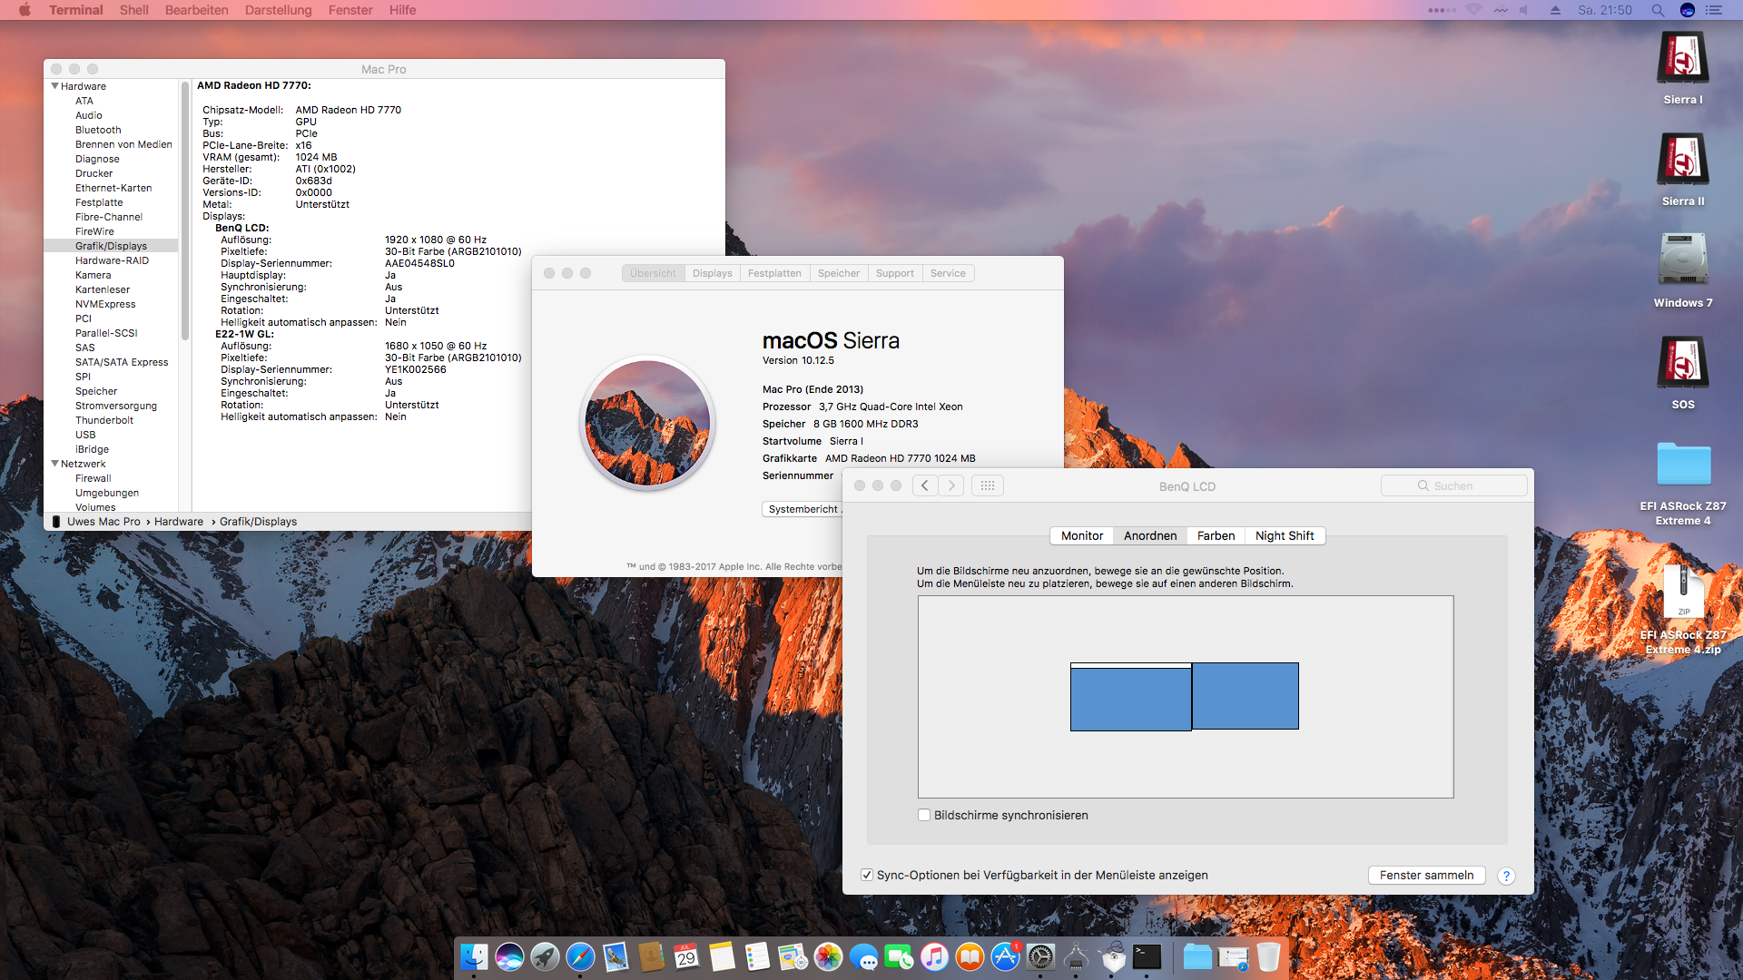Click the Systembericht button
Screen dimensions: 1743x980
[x=803, y=509]
